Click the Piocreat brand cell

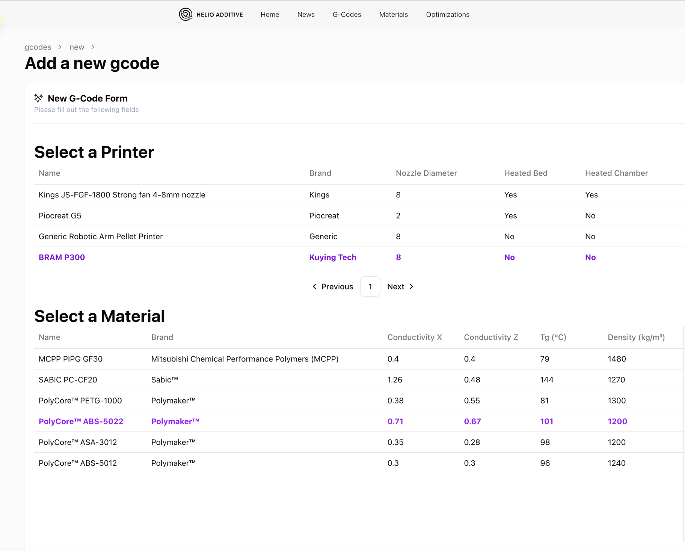(324, 215)
